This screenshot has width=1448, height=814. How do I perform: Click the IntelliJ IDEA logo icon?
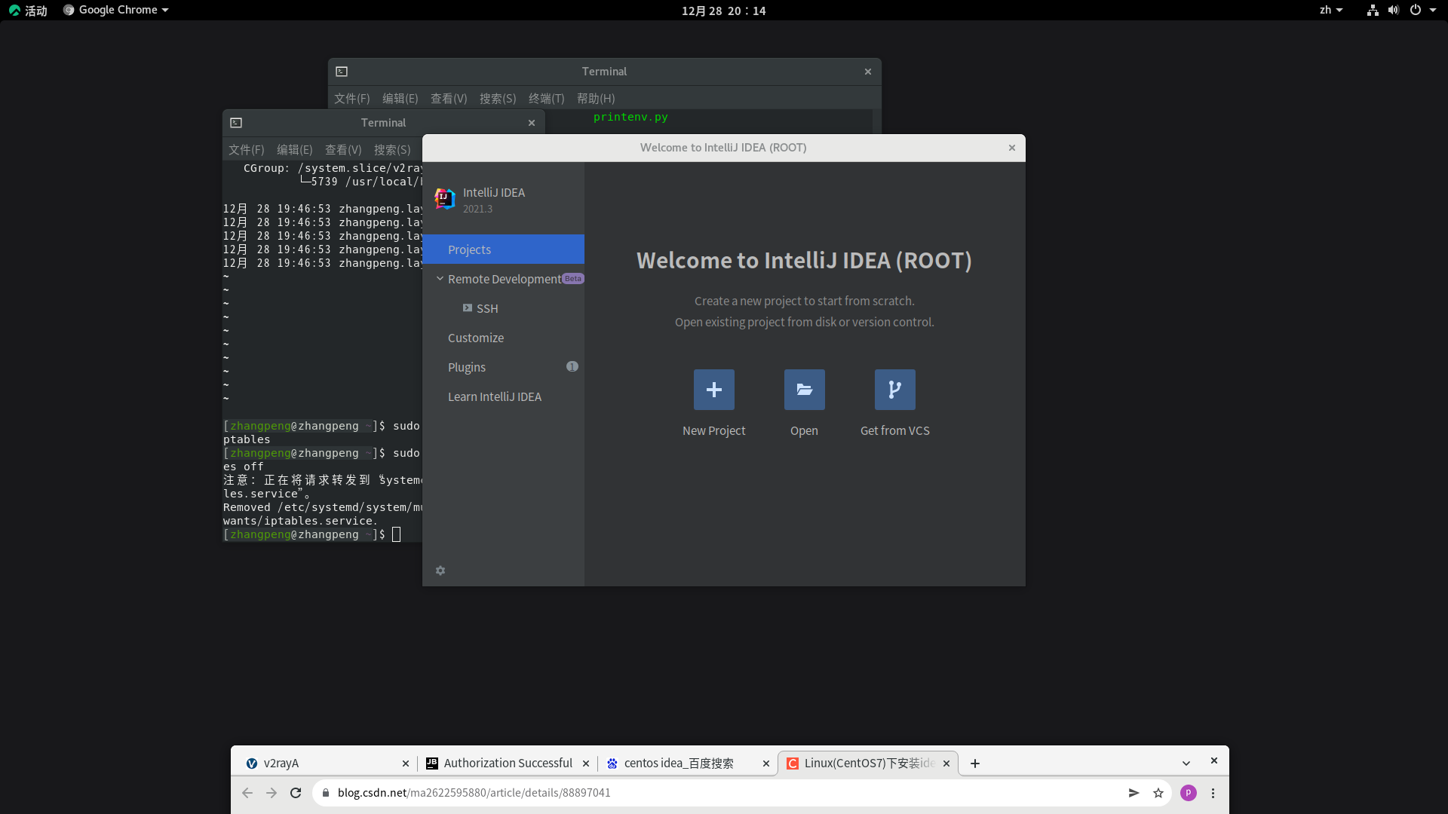[444, 199]
